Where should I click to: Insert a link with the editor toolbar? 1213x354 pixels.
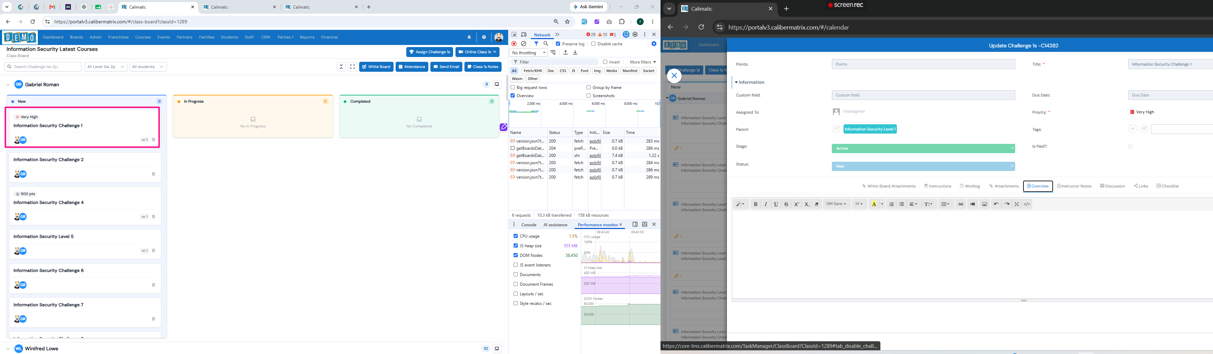pos(961,204)
